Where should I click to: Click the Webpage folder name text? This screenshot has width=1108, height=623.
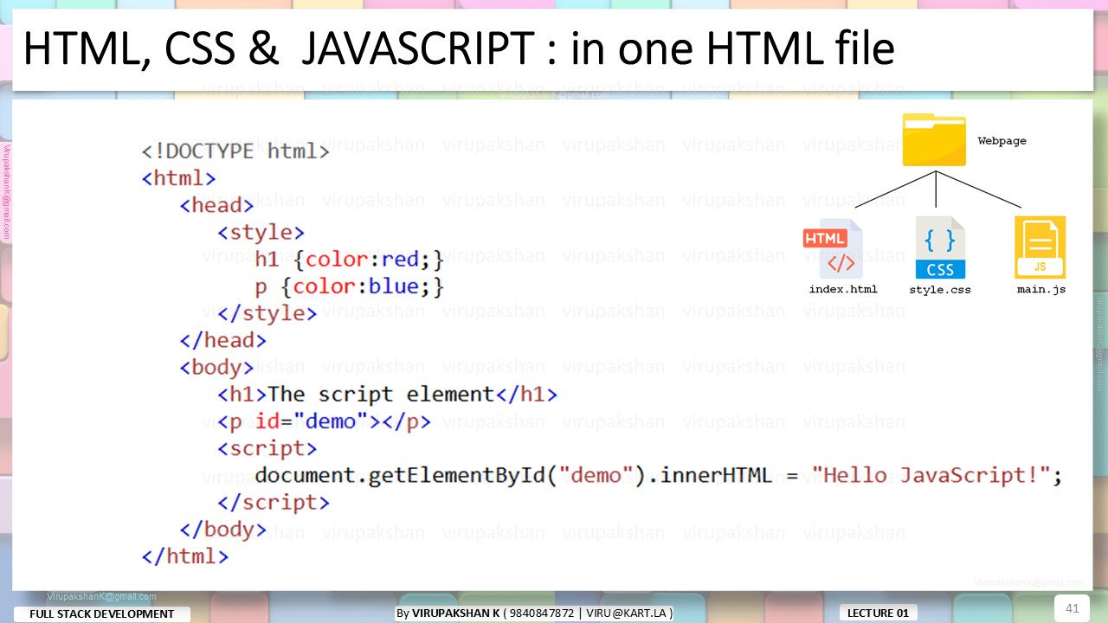tap(1002, 141)
